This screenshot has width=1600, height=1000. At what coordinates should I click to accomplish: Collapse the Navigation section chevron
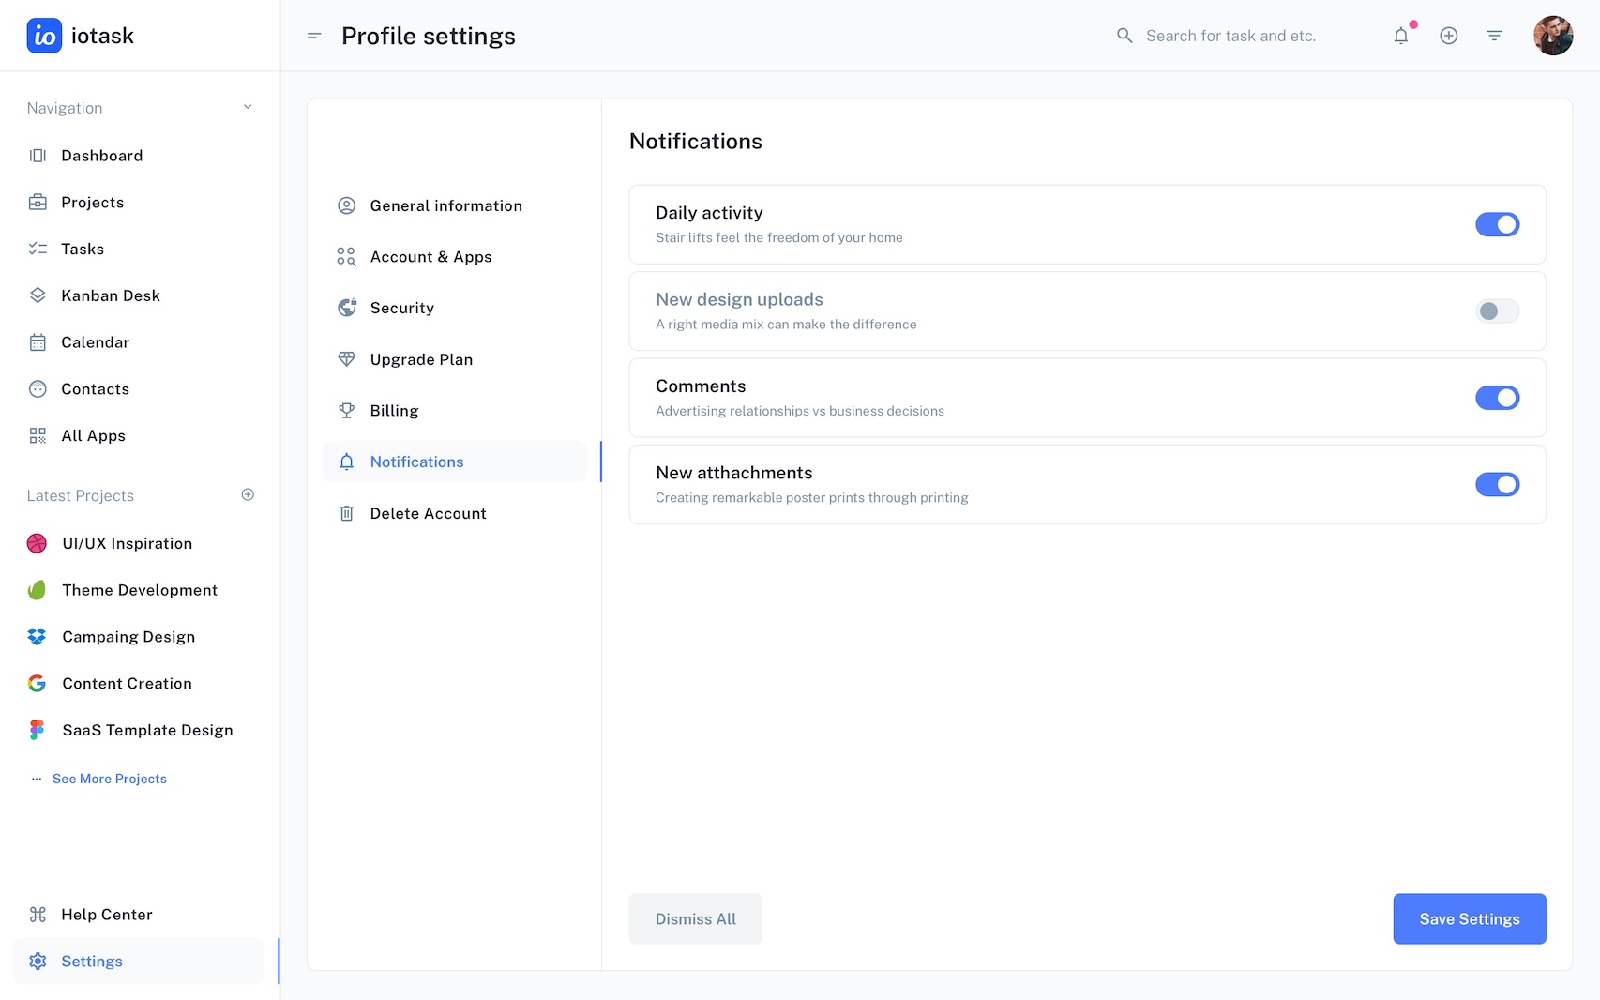tap(248, 107)
